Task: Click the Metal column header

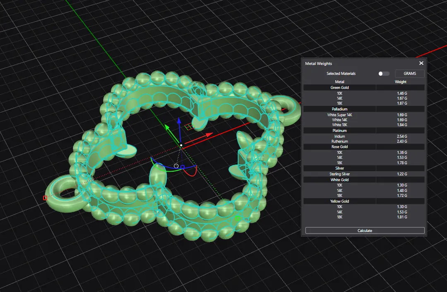Action: (x=339, y=82)
